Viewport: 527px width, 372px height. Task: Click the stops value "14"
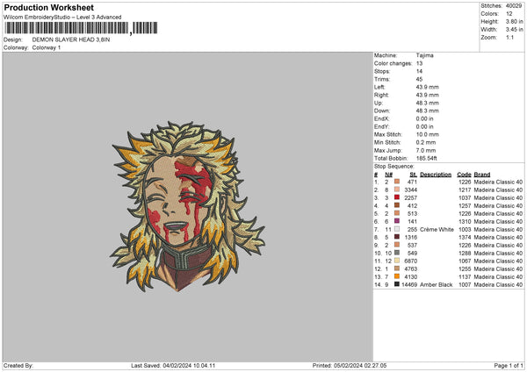click(420, 71)
